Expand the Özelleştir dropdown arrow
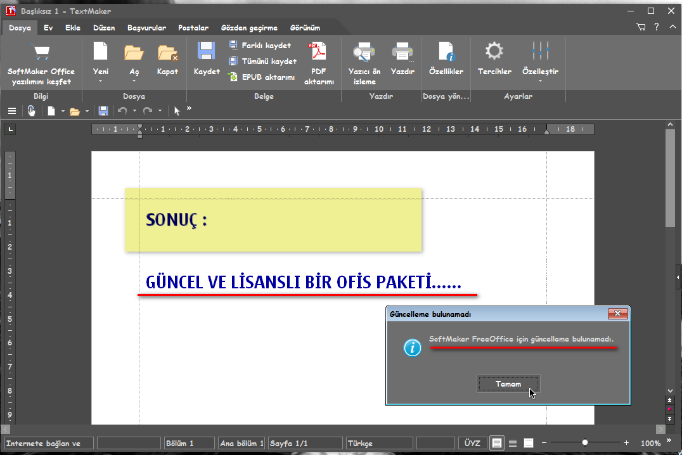Screen dimensions: 682x455 click(540, 81)
